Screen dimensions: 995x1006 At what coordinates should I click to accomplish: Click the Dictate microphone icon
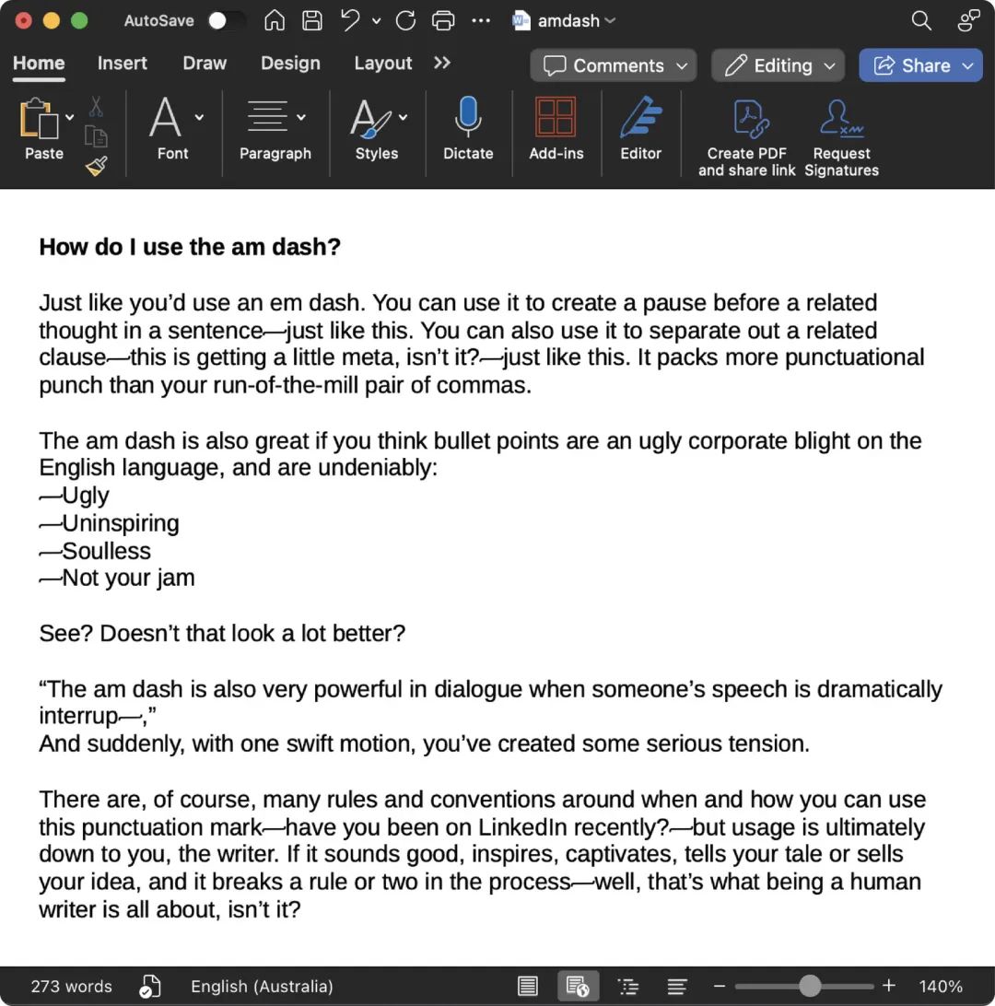(x=468, y=117)
